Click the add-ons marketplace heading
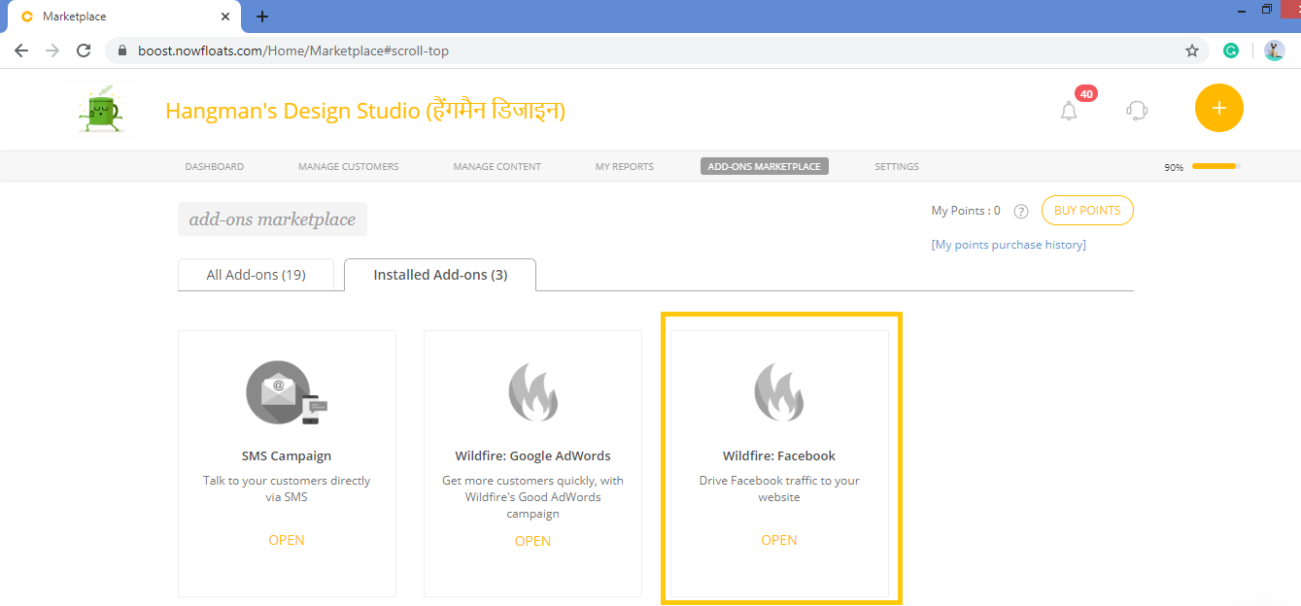This screenshot has height=606, width=1301. (x=272, y=219)
